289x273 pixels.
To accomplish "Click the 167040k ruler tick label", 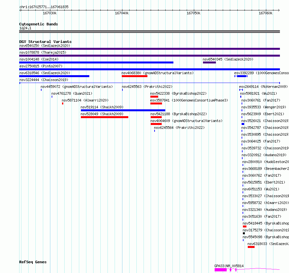I will (122, 13).
